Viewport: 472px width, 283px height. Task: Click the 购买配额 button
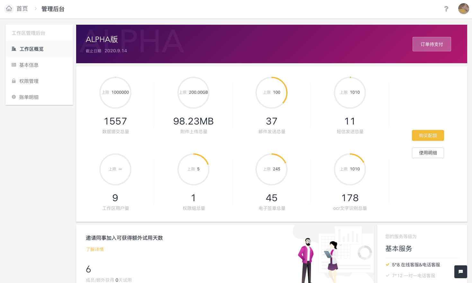coord(428,135)
